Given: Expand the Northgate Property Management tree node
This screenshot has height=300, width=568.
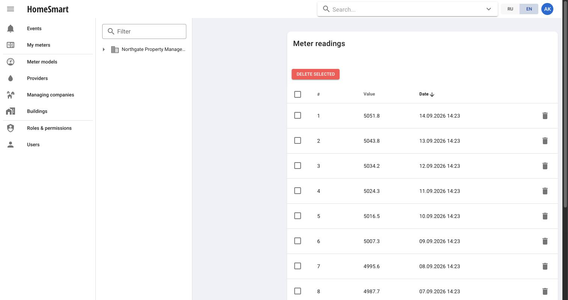Looking at the screenshot, I should point(104,49).
